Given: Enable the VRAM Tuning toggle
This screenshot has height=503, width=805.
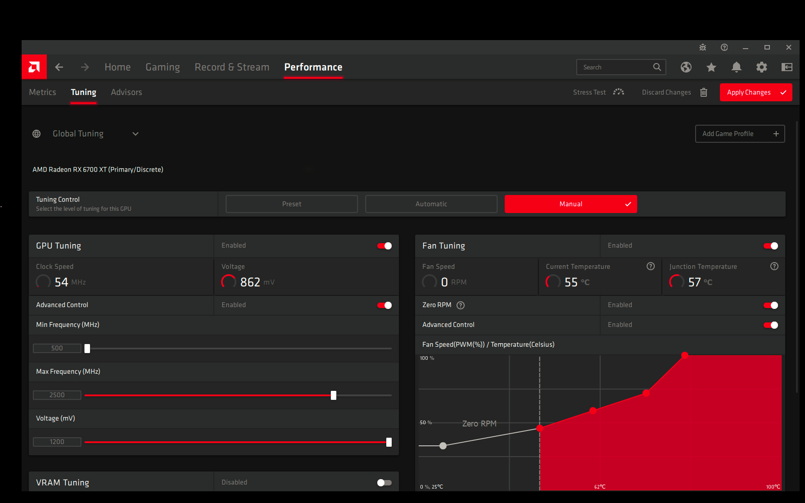Looking at the screenshot, I should pos(384,483).
